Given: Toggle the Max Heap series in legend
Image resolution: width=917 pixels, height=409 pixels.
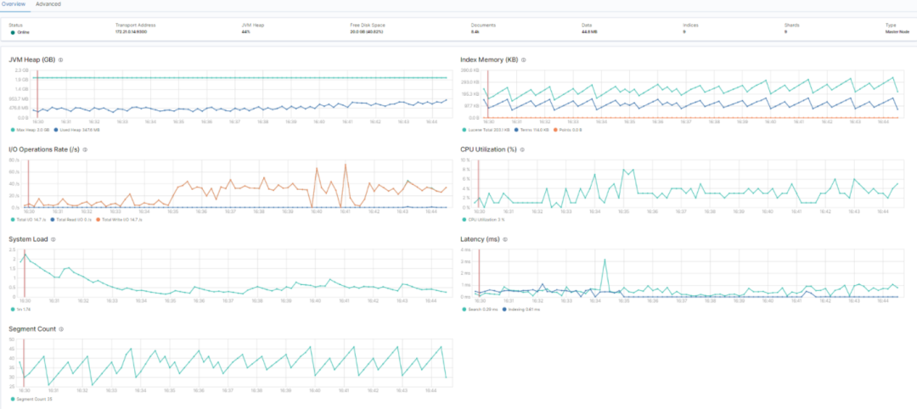Looking at the screenshot, I should coord(30,130).
